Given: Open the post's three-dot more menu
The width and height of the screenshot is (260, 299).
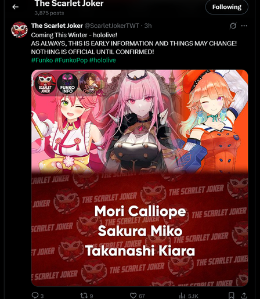Looking at the screenshot, I should [244, 26].
